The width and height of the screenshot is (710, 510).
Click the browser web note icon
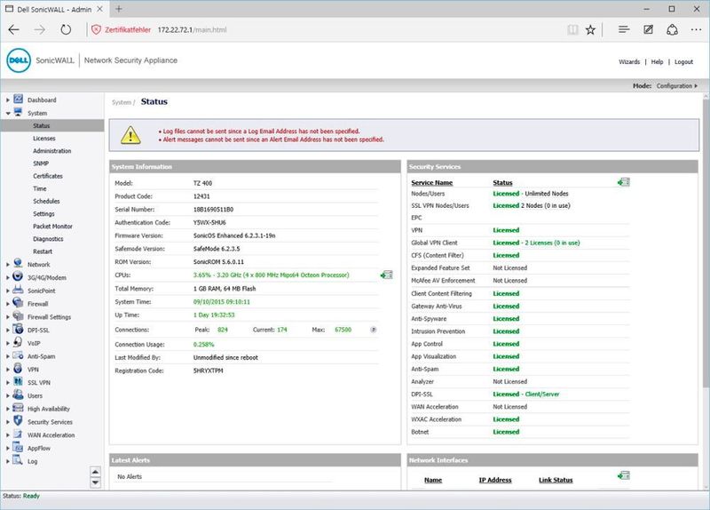click(x=649, y=29)
